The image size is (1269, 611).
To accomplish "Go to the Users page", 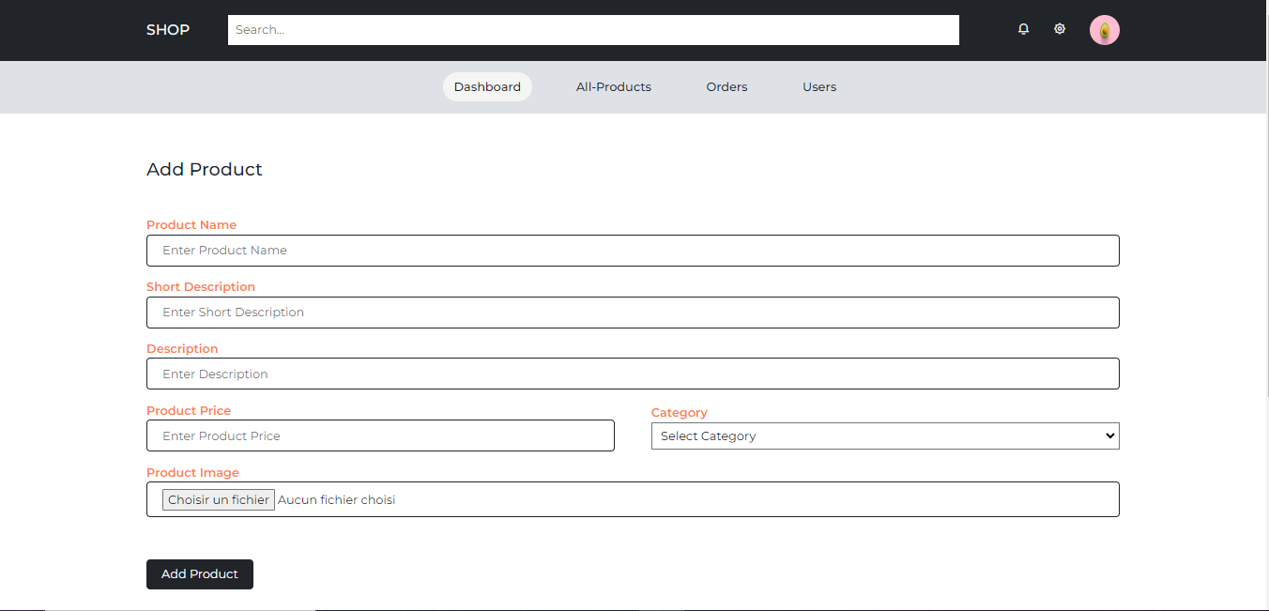I will point(818,86).
